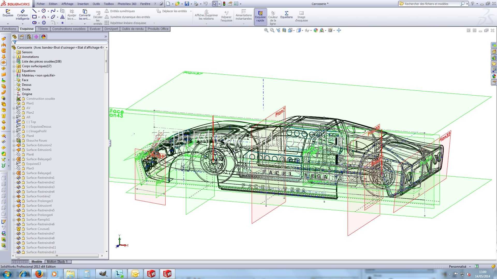
Task: Select the Image d'esquisse tool
Action: click(301, 16)
